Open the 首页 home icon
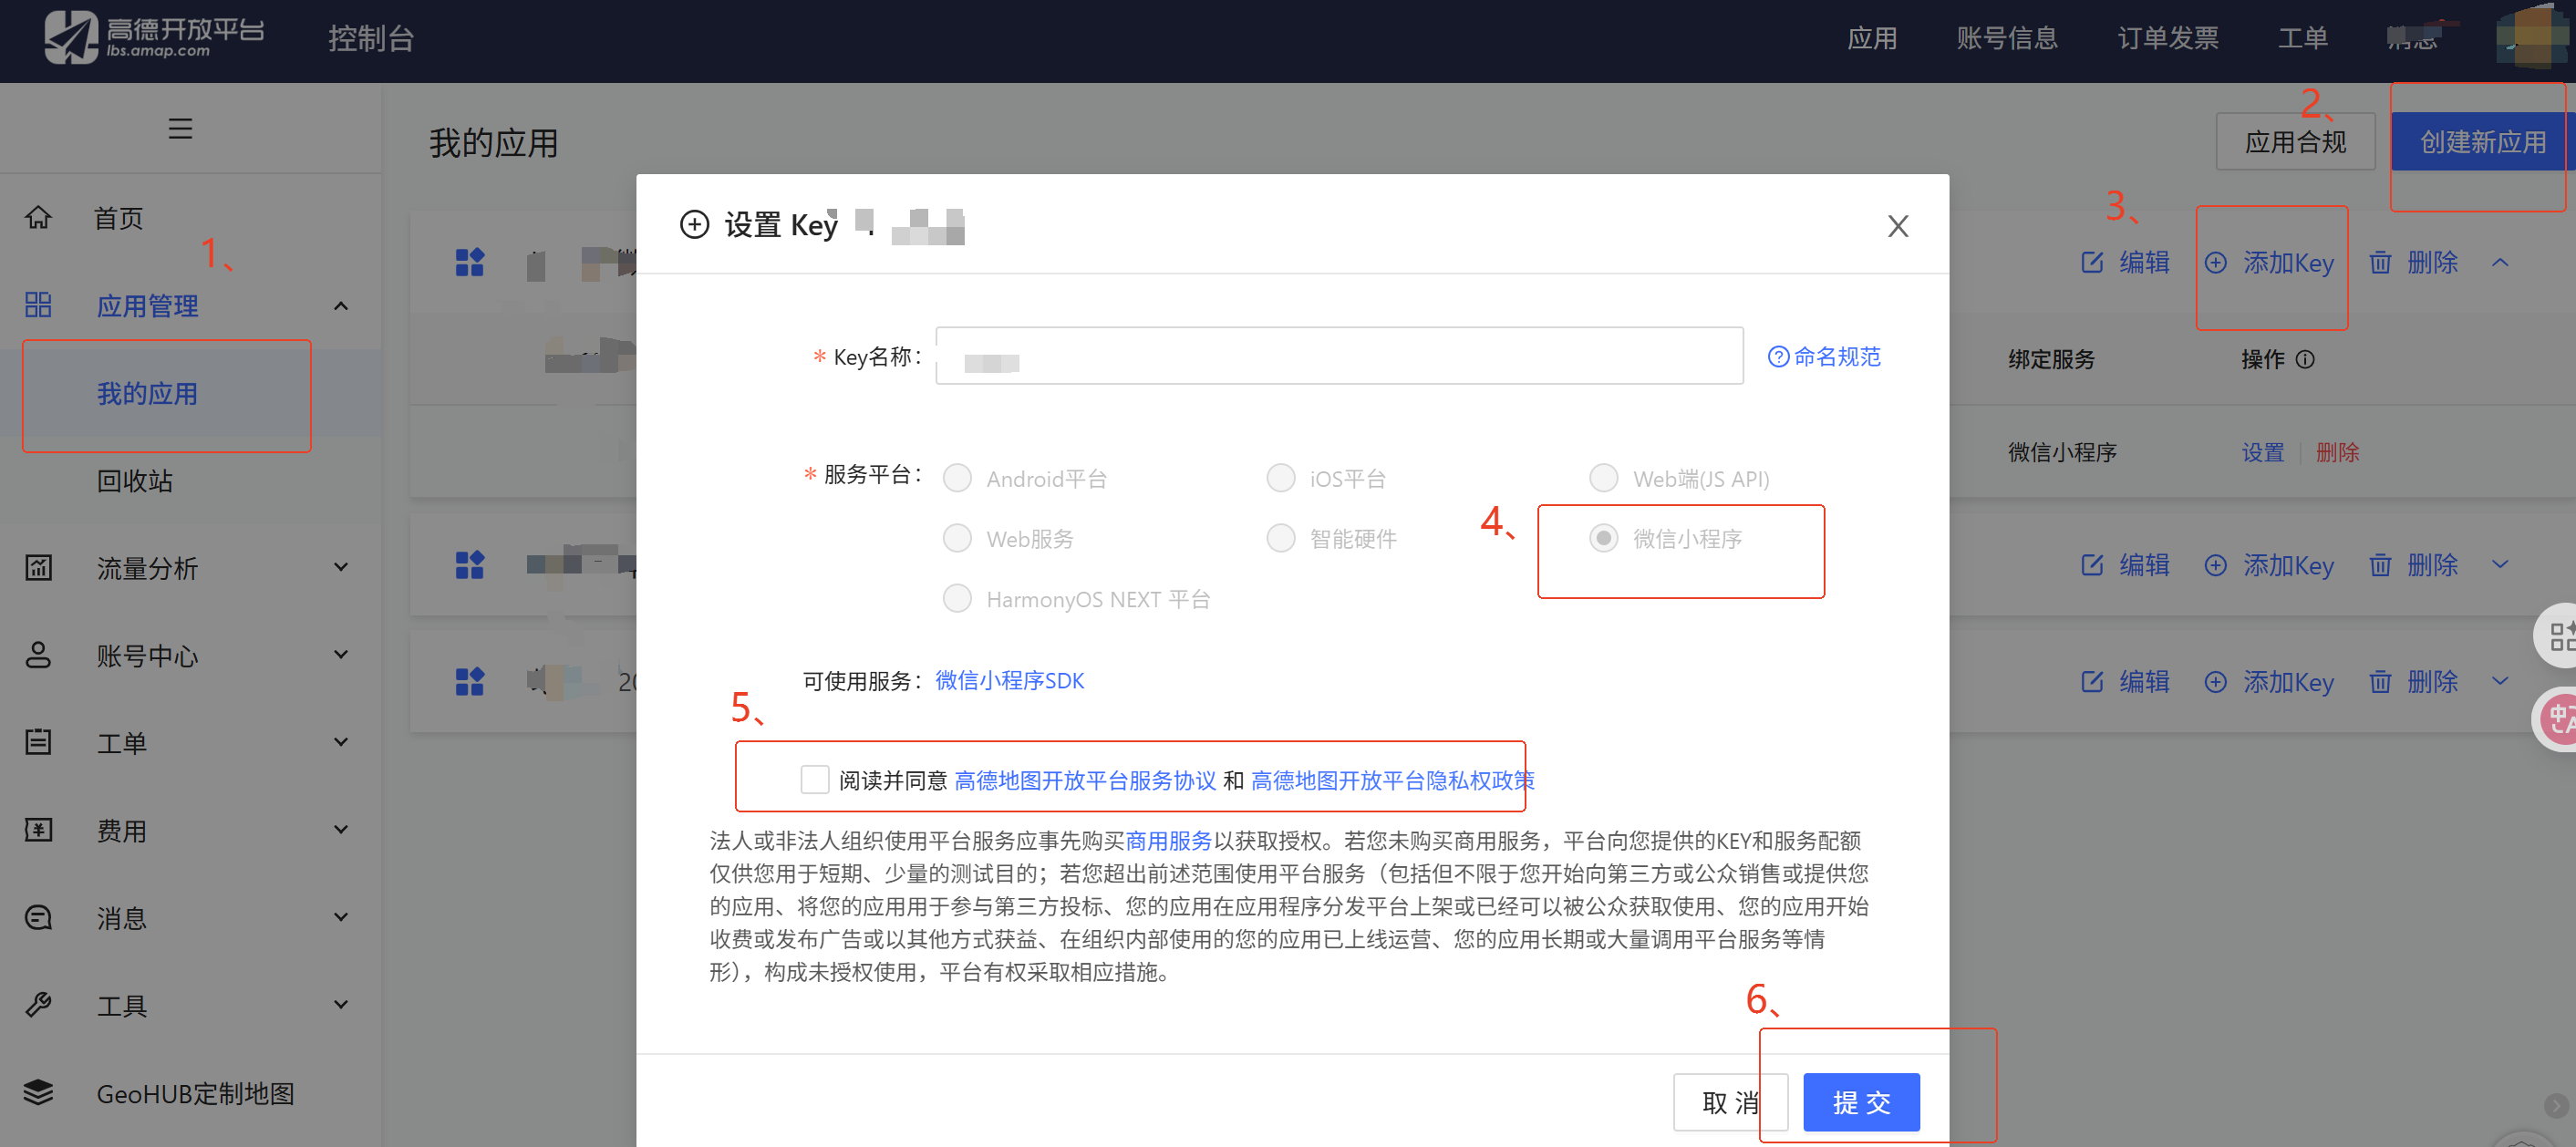This screenshot has width=2576, height=1147. [x=38, y=217]
